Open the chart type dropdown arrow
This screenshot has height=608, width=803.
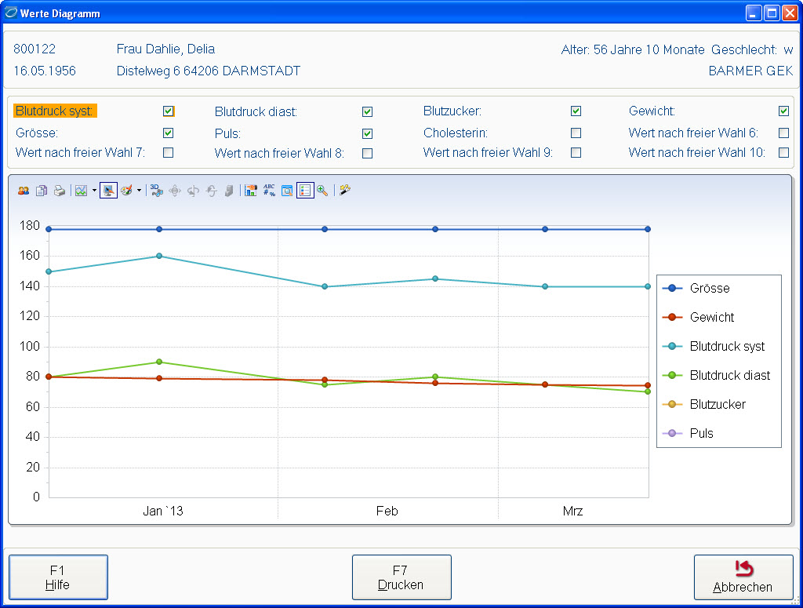click(x=94, y=191)
